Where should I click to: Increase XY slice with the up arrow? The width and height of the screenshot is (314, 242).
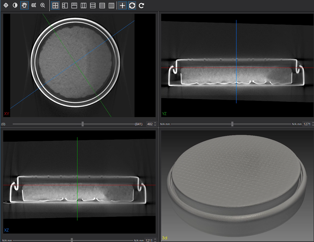[156, 123]
